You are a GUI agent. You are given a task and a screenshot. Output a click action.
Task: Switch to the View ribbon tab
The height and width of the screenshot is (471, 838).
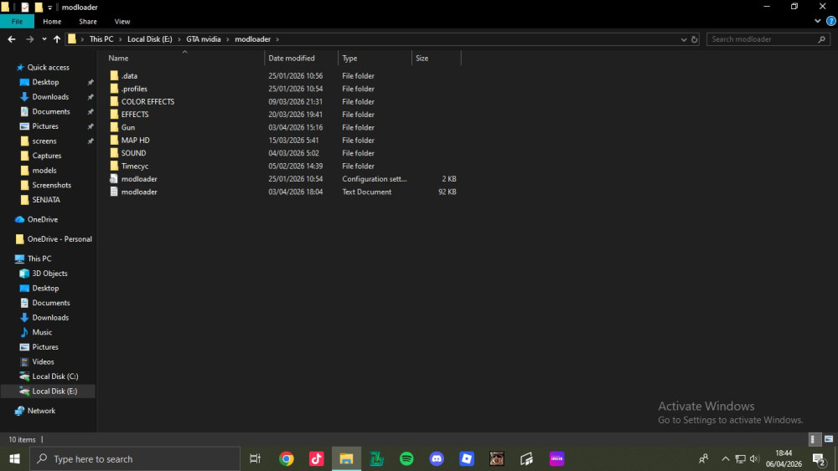[122, 22]
